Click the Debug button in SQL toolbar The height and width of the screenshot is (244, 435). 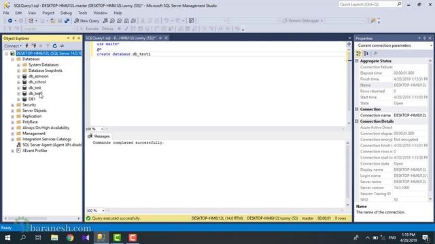(x=107, y=28)
